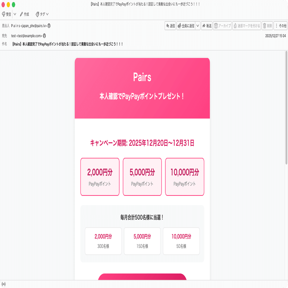
Task: Click the vertical scrollbar of message pane
Action: [287, 107]
